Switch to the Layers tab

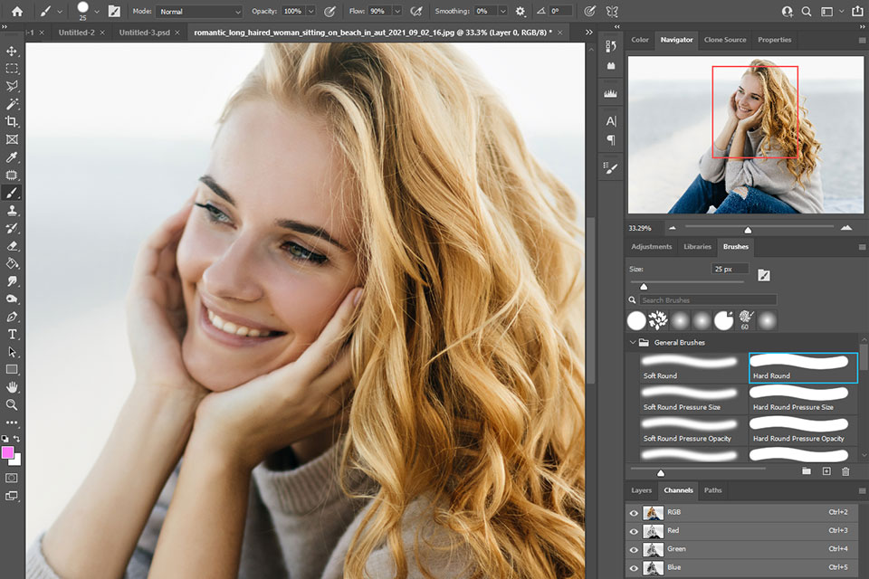click(x=641, y=490)
